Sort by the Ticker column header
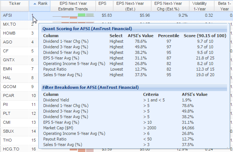 click(x=15, y=6)
